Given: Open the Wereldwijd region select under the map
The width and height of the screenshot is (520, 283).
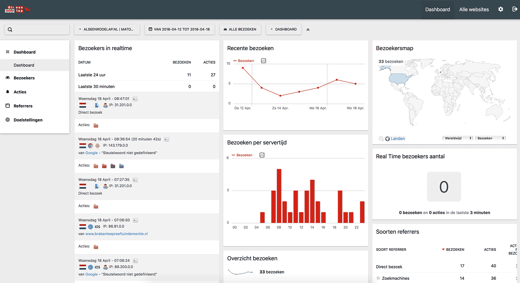Looking at the screenshot, I should point(458,138).
